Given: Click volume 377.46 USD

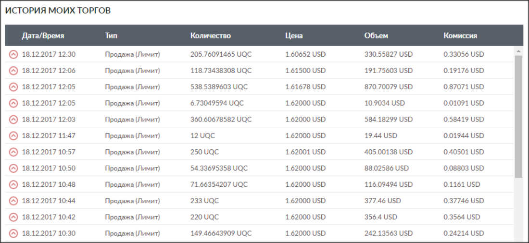Looking at the screenshot, I should coord(383,201).
